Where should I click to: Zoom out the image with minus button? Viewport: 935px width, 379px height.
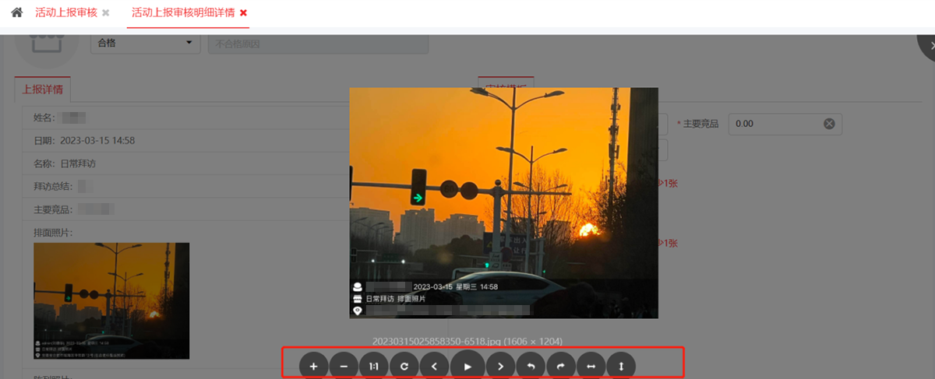(x=344, y=366)
